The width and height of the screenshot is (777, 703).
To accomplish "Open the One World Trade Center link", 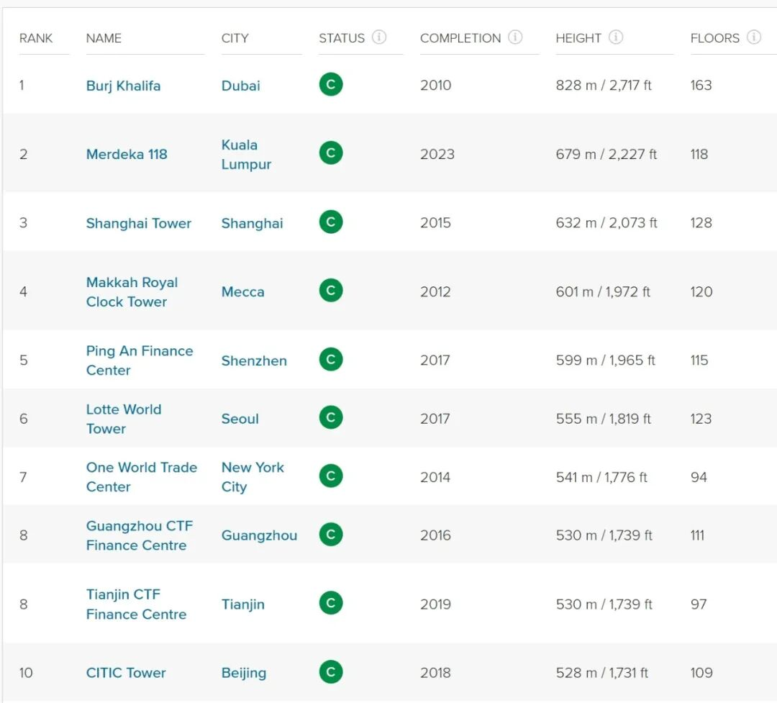I will point(141,477).
